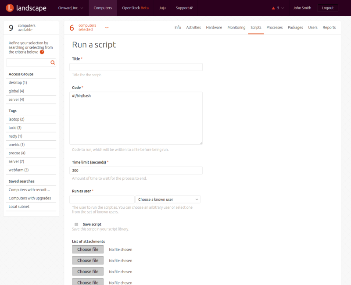This screenshot has width=351, height=285.
Task: Click the first Choose file button
Action: click(x=88, y=249)
